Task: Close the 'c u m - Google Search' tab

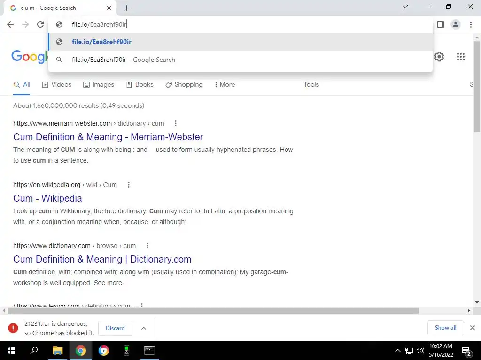Action: coord(109,8)
